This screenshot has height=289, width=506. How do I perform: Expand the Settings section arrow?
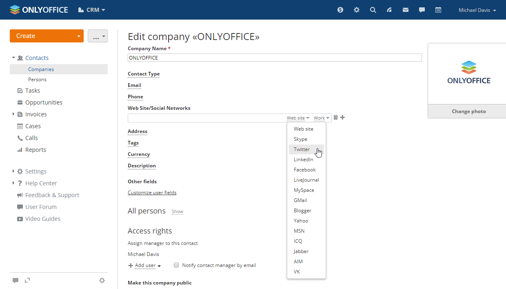pos(13,171)
